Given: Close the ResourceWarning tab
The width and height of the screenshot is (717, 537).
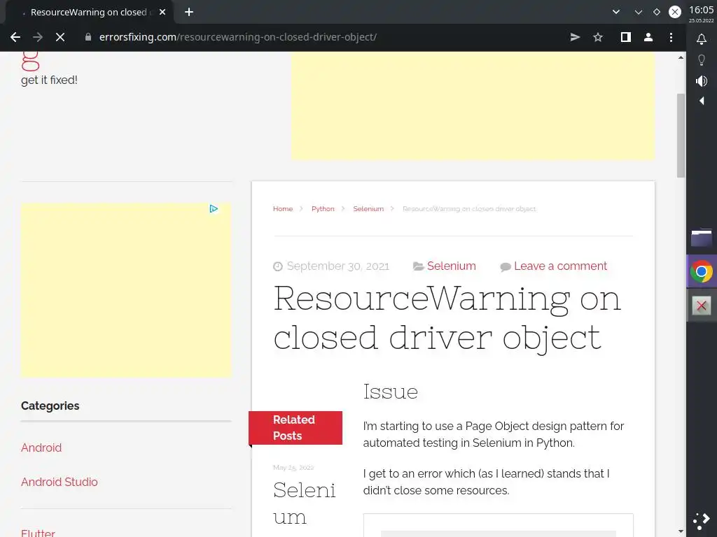Looking at the screenshot, I should tap(162, 12).
